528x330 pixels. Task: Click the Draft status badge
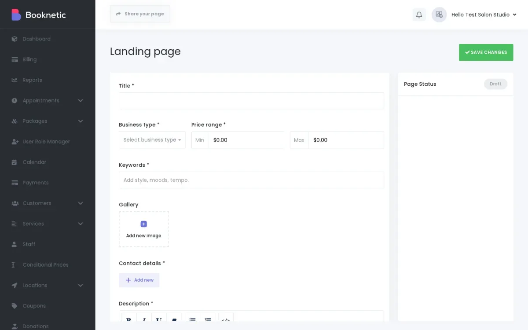click(495, 84)
